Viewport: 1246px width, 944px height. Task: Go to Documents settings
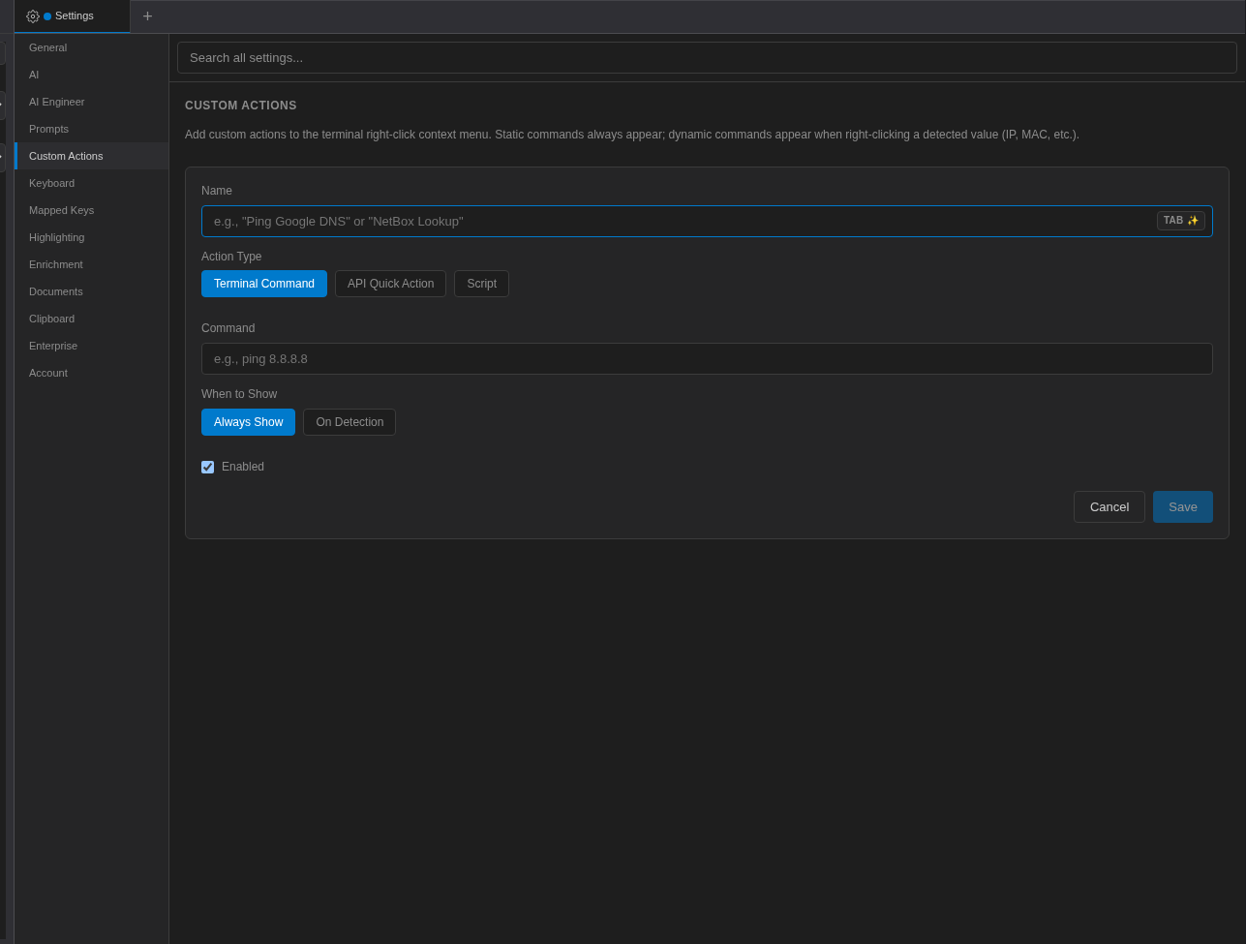point(92,291)
